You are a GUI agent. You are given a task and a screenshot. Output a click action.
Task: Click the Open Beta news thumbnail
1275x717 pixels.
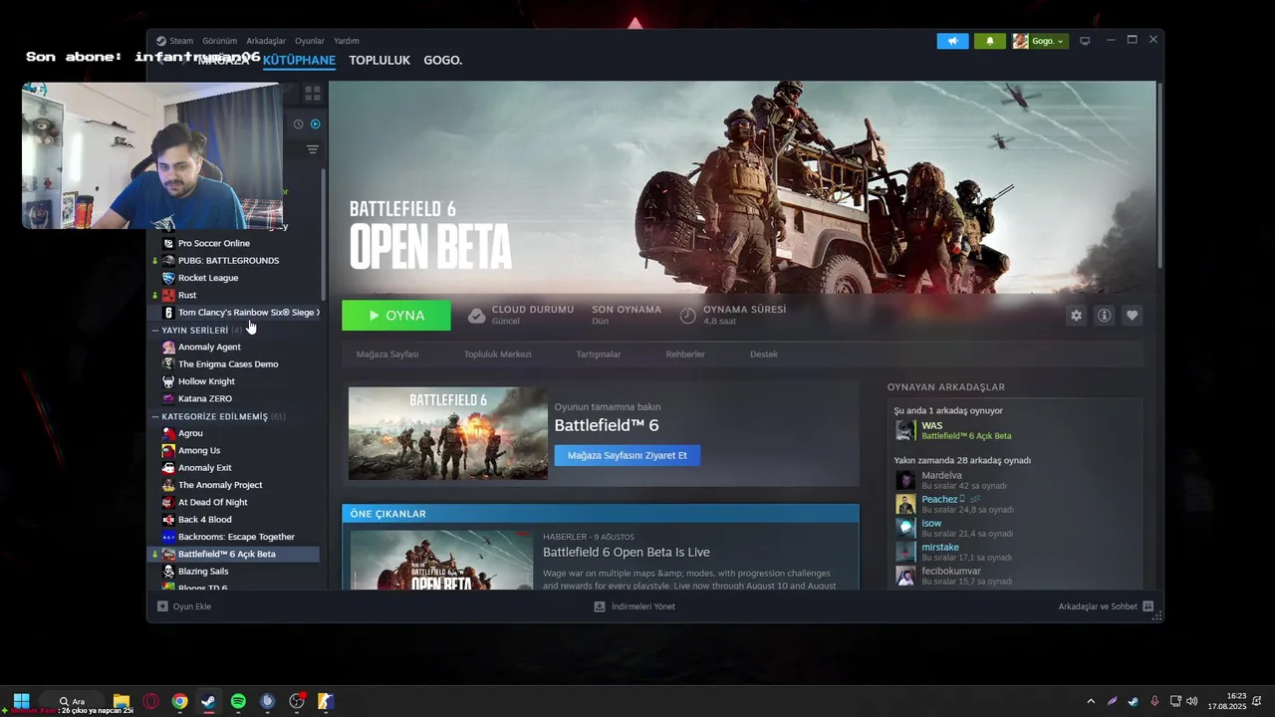(x=441, y=560)
